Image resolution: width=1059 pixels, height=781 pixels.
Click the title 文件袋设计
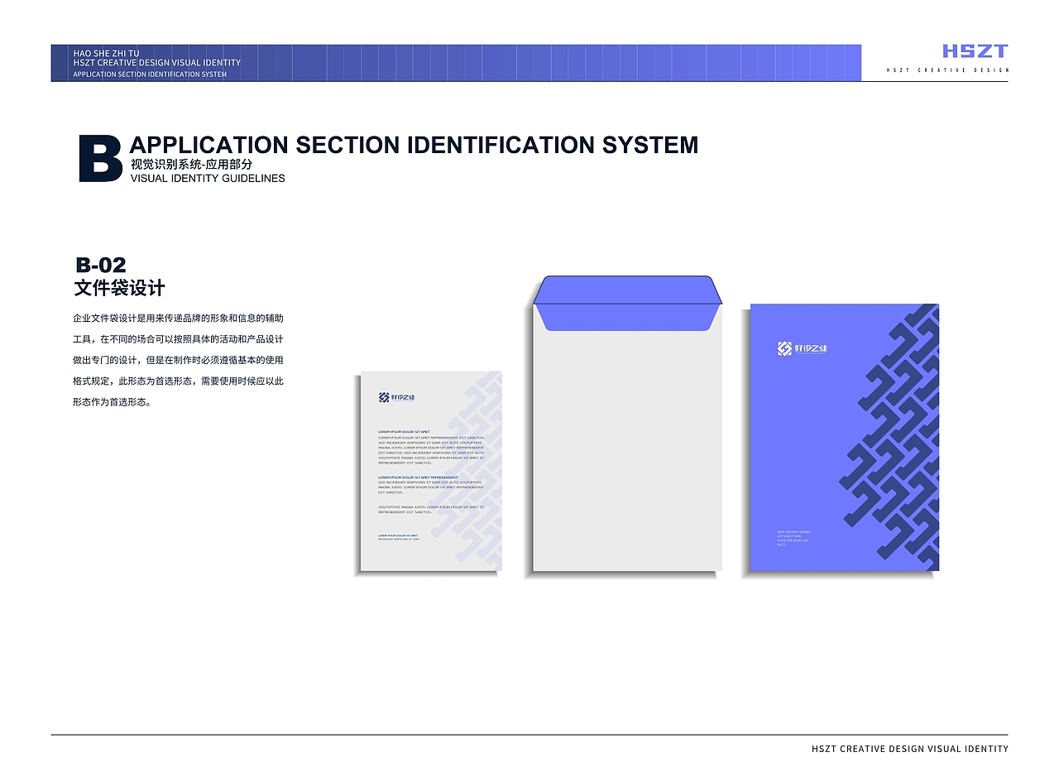[120, 288]
